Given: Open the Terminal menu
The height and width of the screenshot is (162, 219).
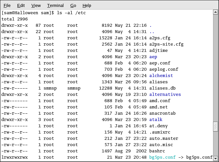Looking at the screenshot, I should click(55, 6).
